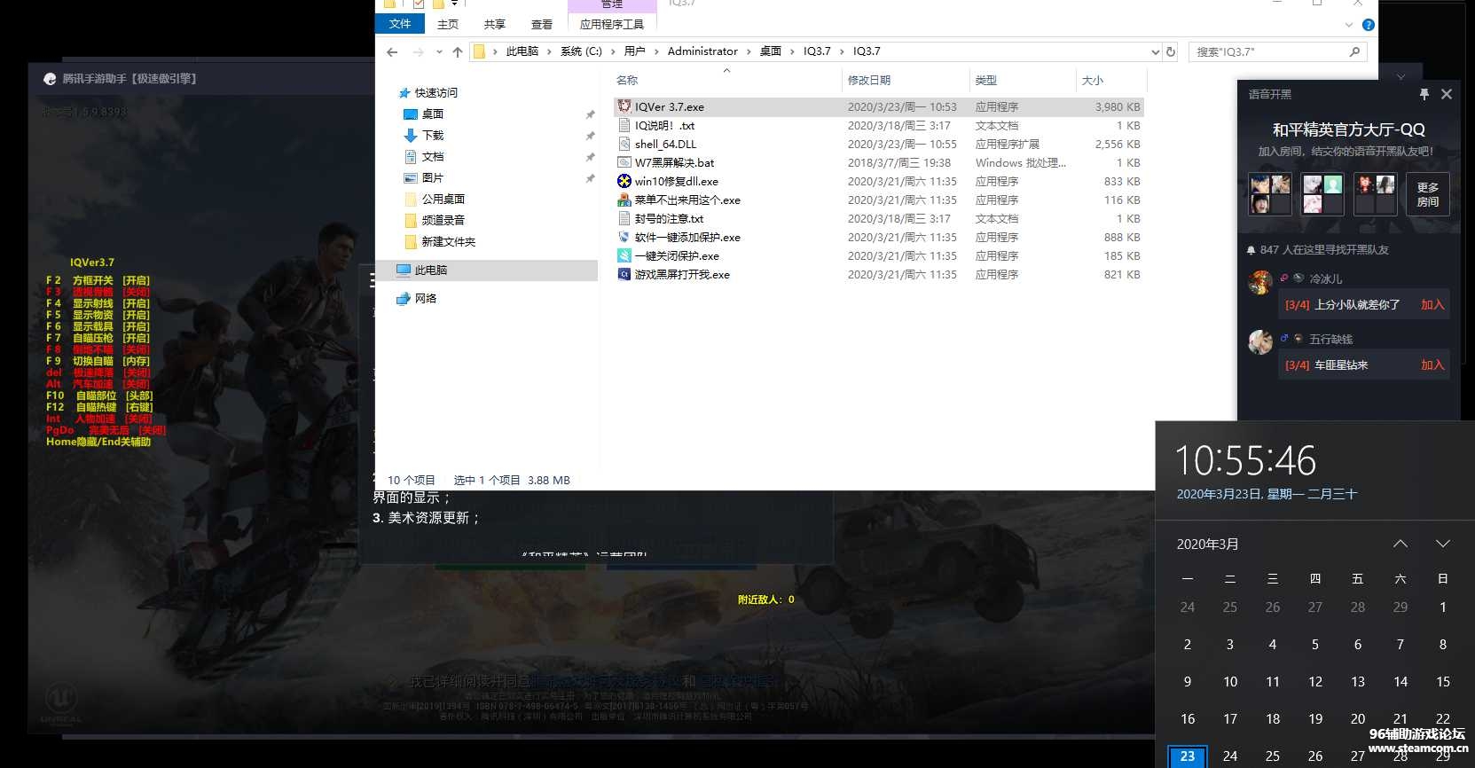This screenshot has width=1475, height=768.
Task: Refresh the Explorer address bar location
Action: click(1171, 51)
